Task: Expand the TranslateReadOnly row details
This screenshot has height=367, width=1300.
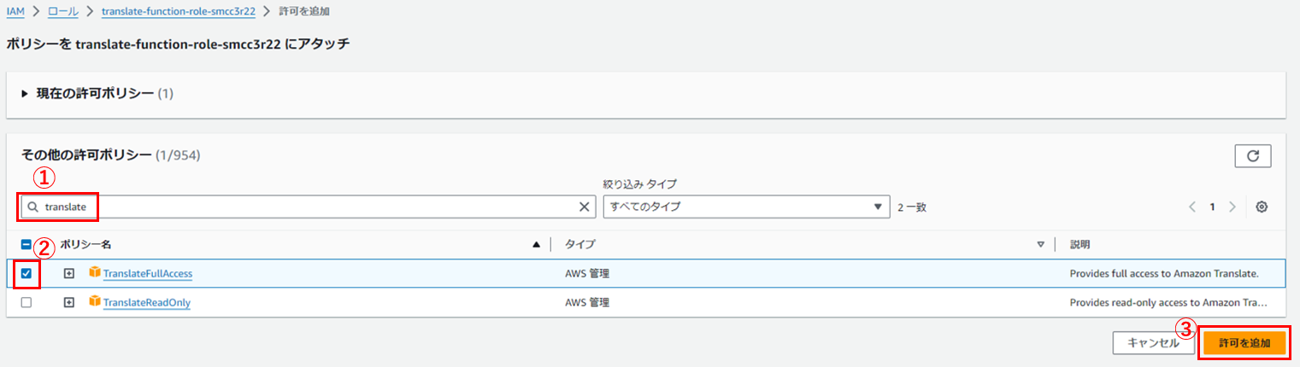Action: pyautogui.click(x=69, y=303)
